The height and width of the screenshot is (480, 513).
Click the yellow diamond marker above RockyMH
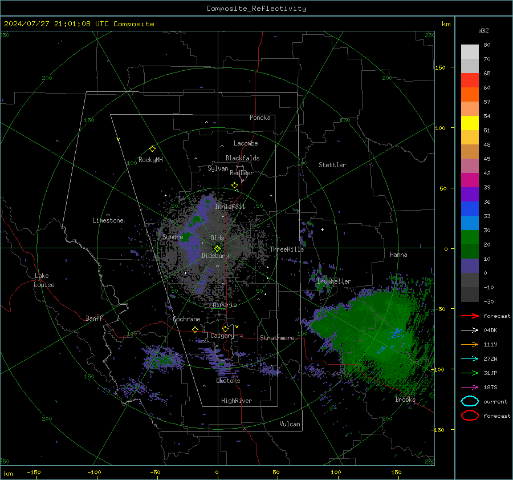pyautogui.click(x=152, y=149)
